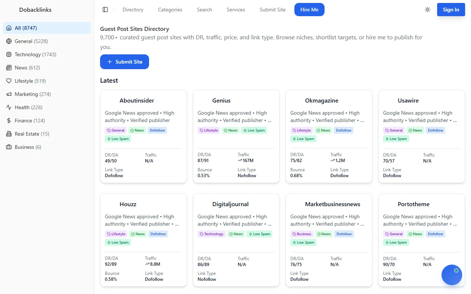
Task: Click the Sign In button
Action: pos(451,10)
